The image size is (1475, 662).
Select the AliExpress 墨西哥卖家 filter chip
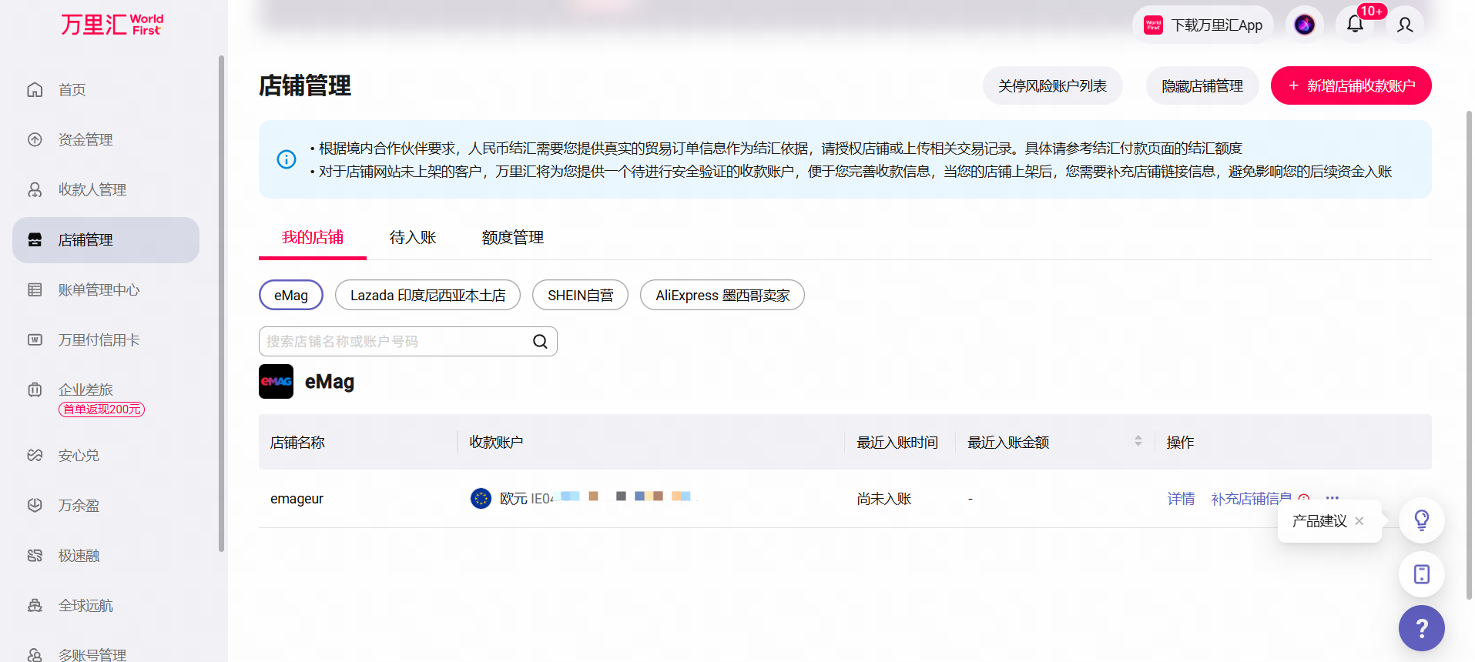722,295
